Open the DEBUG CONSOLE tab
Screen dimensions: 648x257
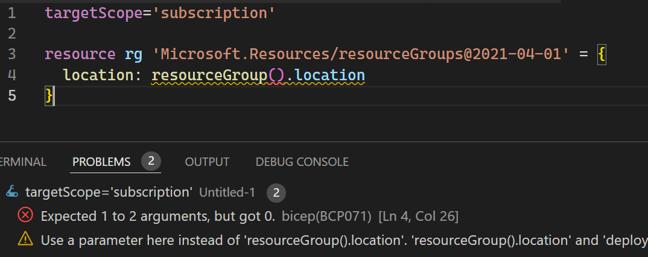coord(302,162)
